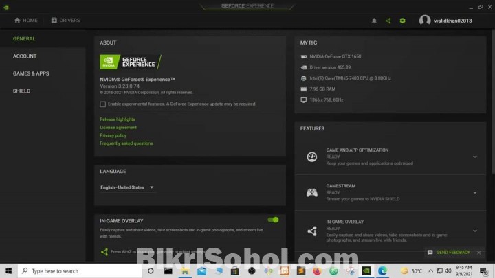Image resolution: width=495 pixels, height=278 pixels.
Task: Click NVIDIA GeForce Experience taskbar icon
Action: tap(366, 270)
